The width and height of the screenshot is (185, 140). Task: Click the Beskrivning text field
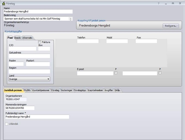(x=36, y=19)
